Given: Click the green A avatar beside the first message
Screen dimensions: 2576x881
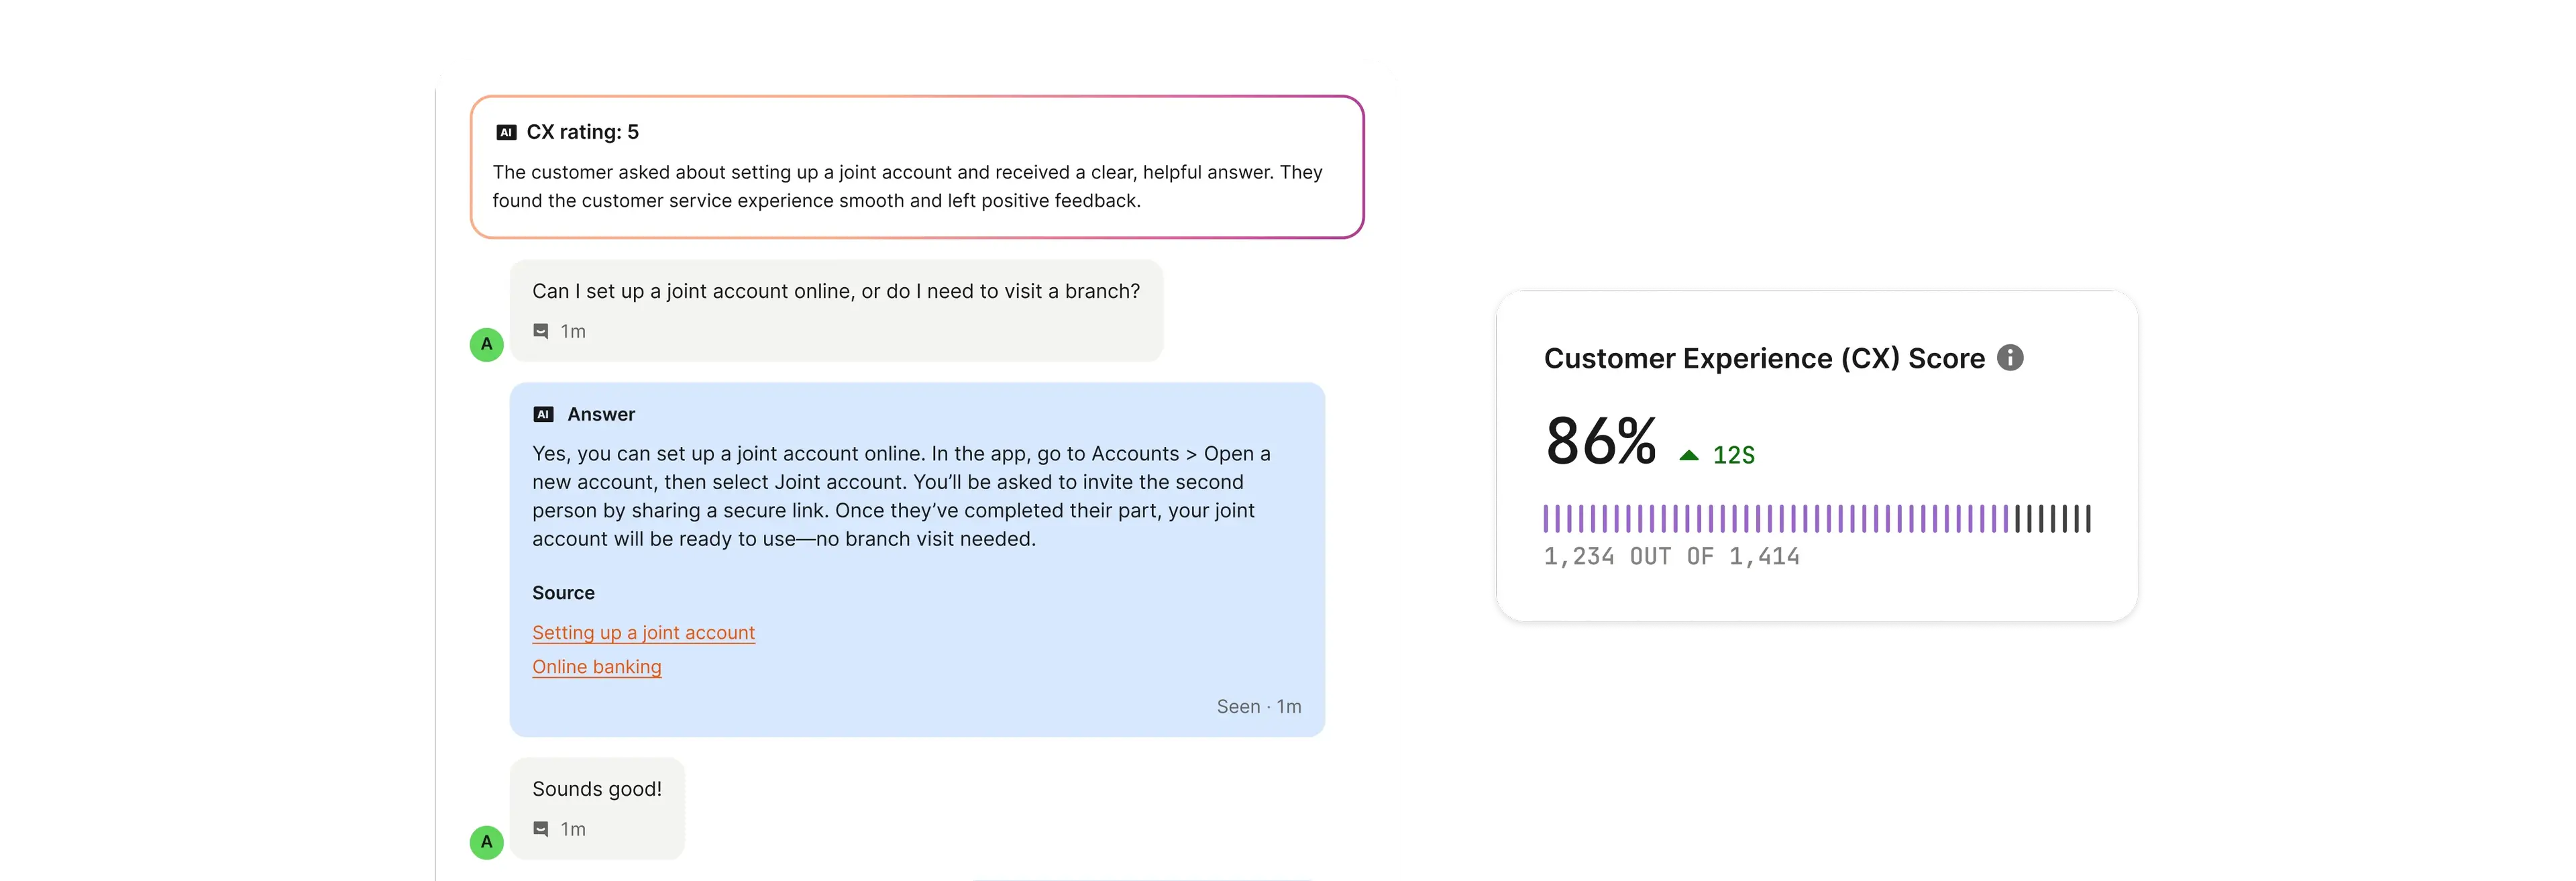Looking at the screenshot, I should click(487, 345).
